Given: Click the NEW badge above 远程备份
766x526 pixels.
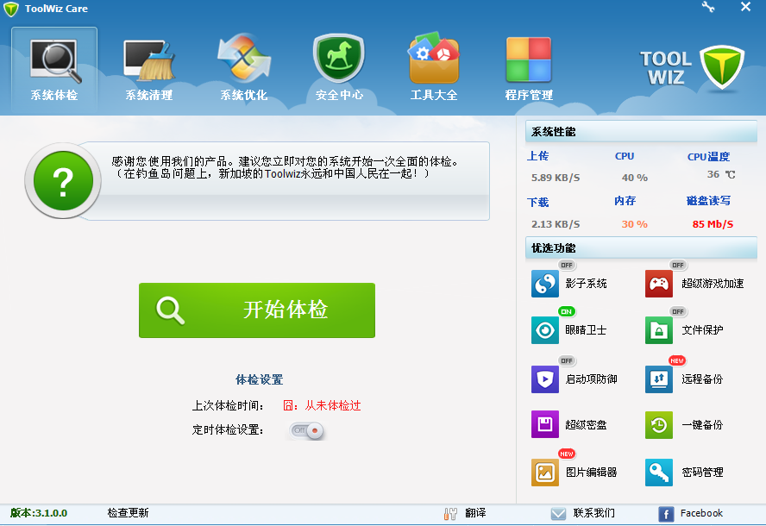Looking at the screenshot, I should [677, 360].
